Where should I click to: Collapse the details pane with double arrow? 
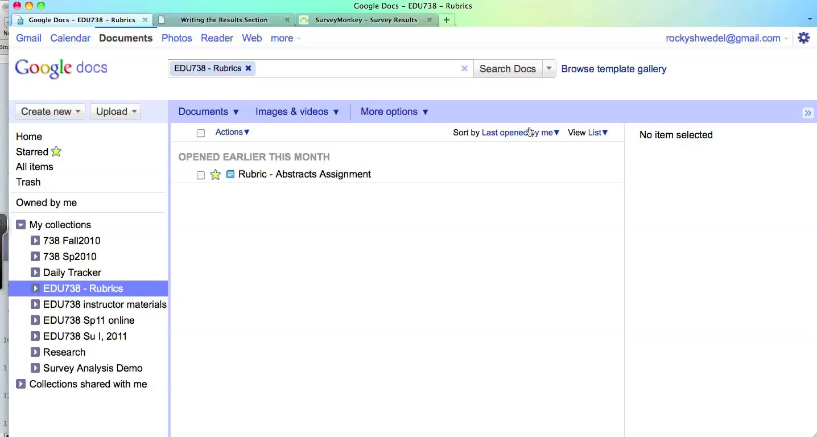click(x=808, y=113)
